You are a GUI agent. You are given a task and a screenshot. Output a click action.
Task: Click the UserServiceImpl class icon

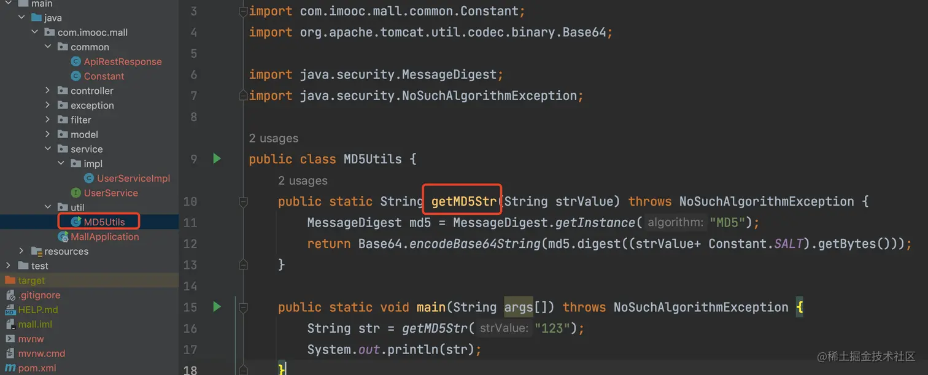click(x=89, y=178)
